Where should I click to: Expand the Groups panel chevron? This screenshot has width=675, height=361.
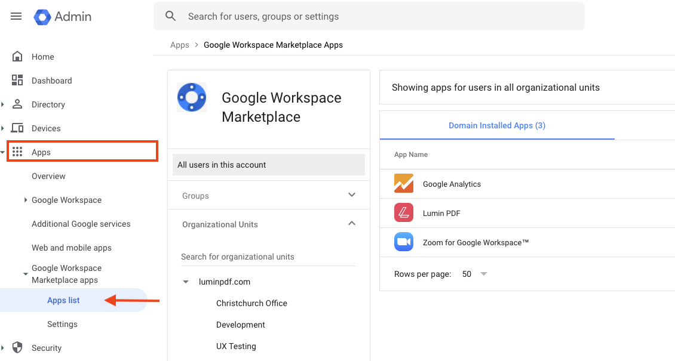pyautogui.click(x=352, y=195)
